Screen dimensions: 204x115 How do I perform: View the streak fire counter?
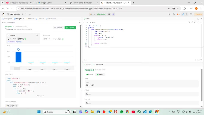pos(178,14)
